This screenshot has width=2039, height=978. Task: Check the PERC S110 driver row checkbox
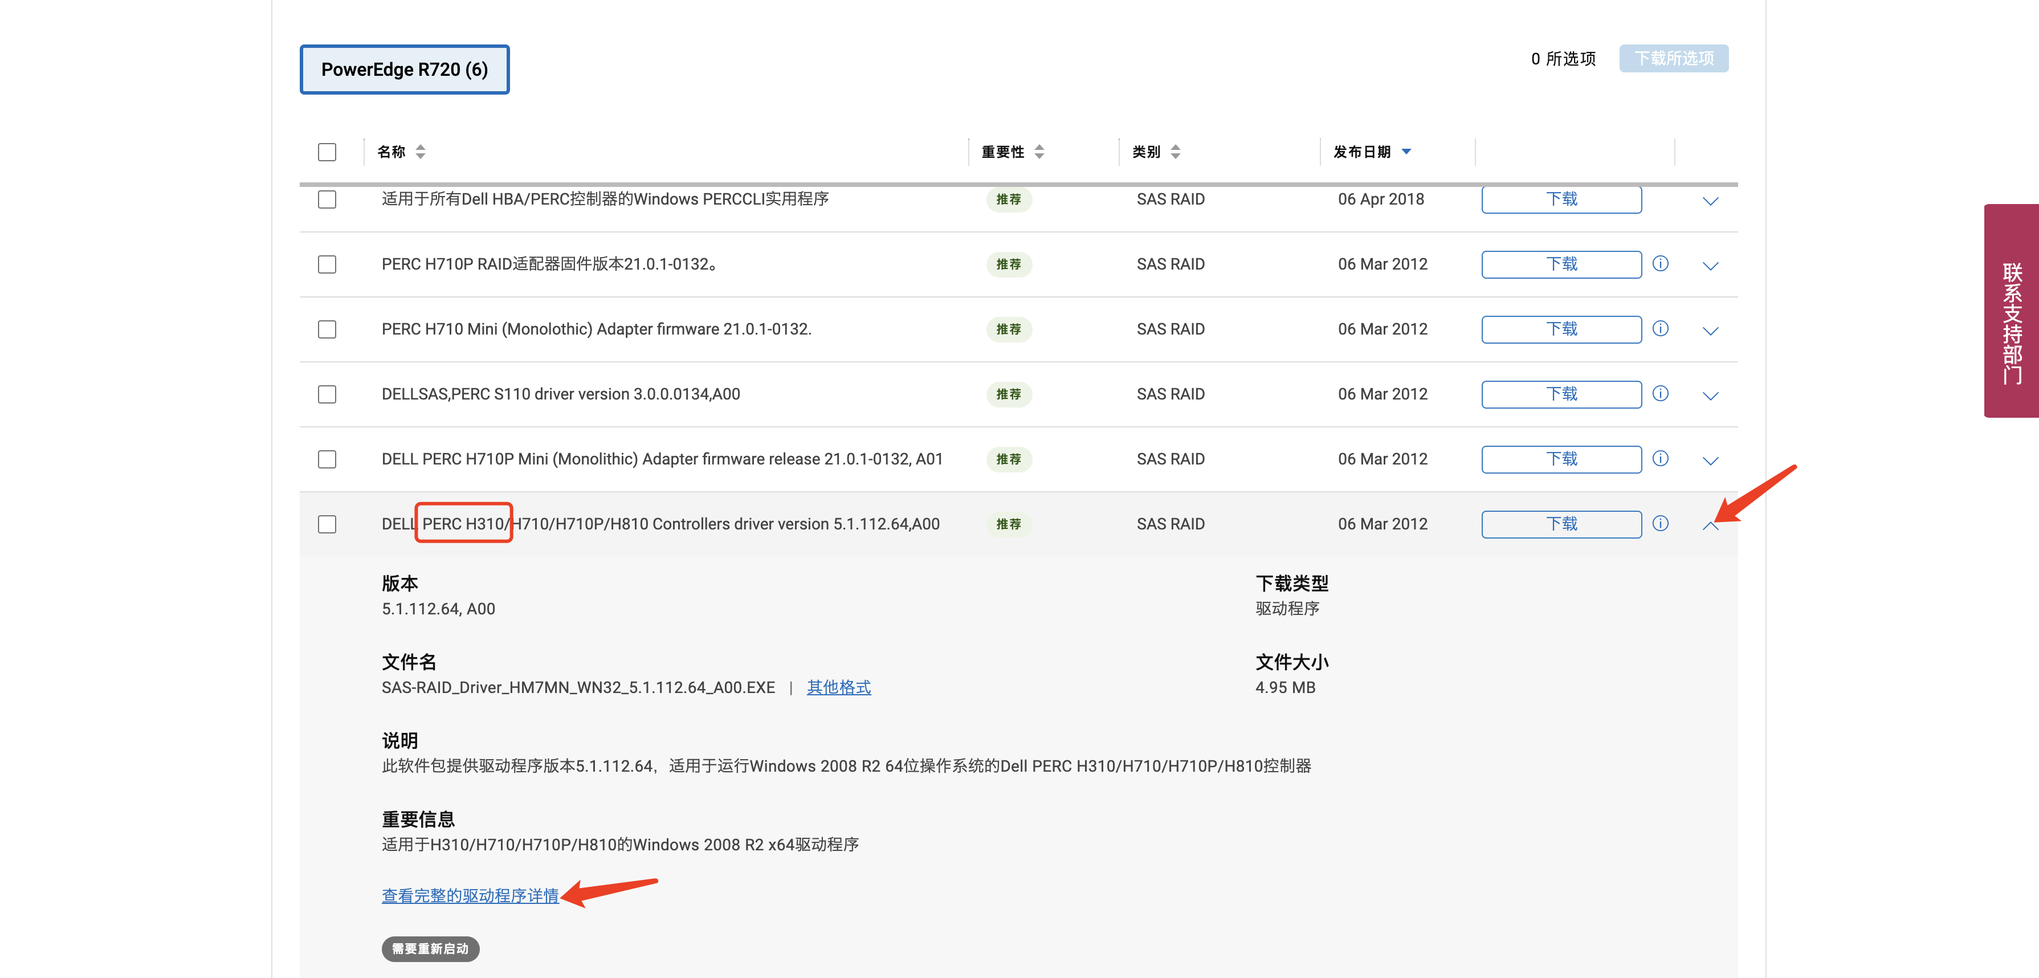pos(327,394)
